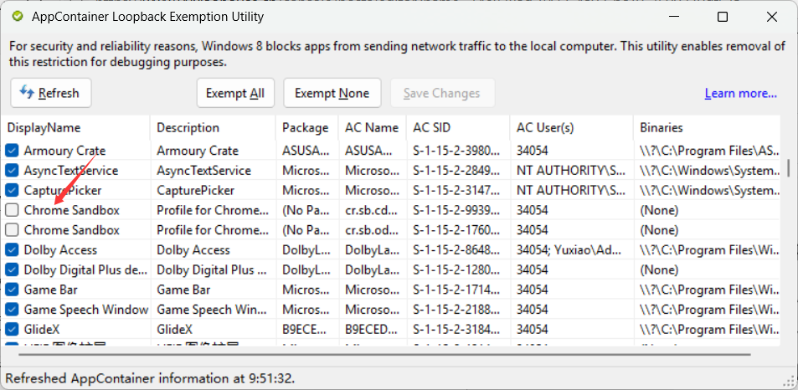Screen dimensions: 798x390
Task: Check the second Chrome Sandbox checkbox
Action: 12,230
